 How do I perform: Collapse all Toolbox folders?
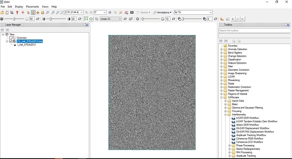(x=220, y=41)
